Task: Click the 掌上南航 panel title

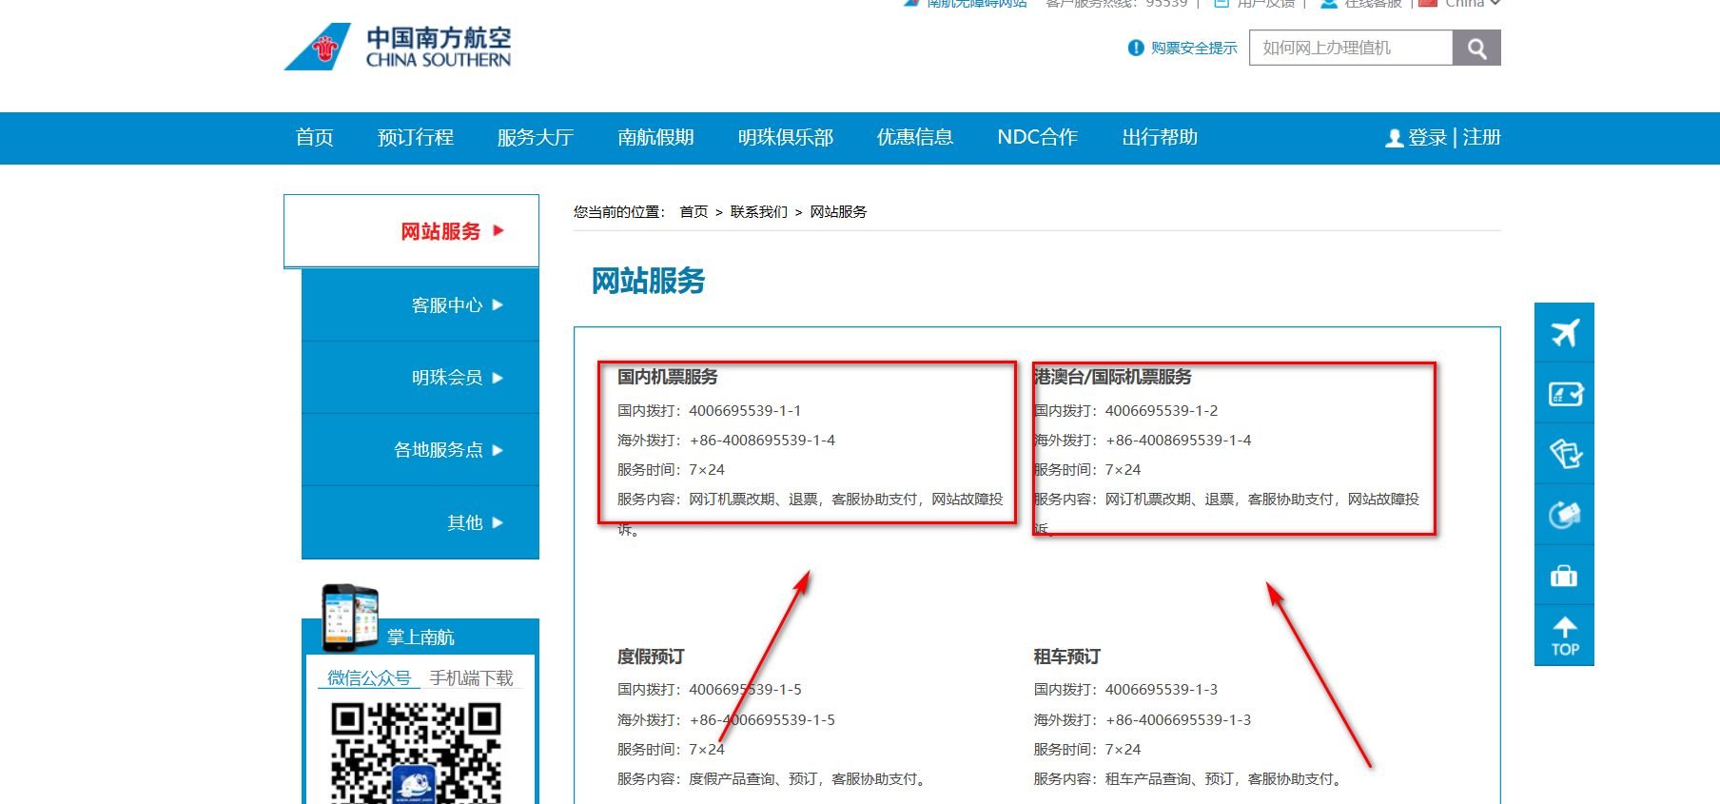Action: coord(420,637)
